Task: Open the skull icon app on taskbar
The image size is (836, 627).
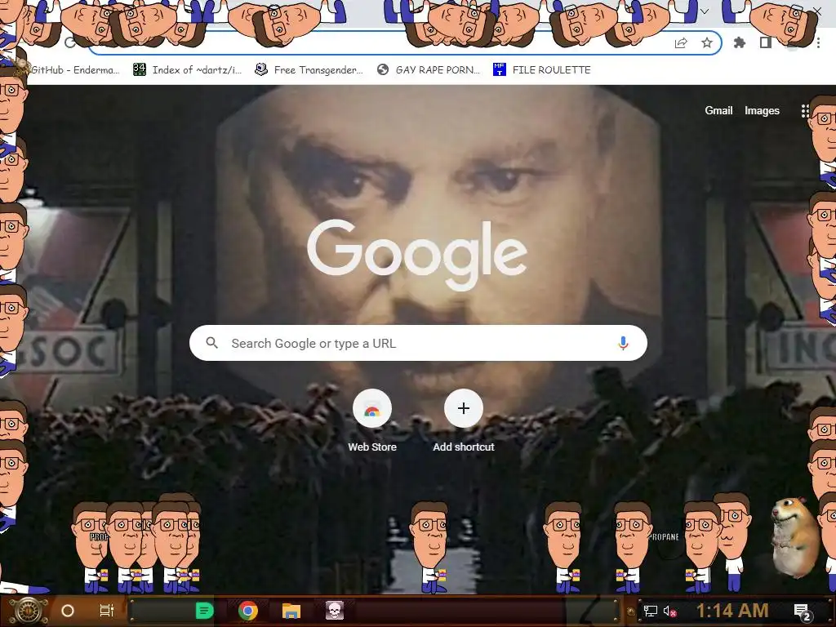Action: point(334,611)
